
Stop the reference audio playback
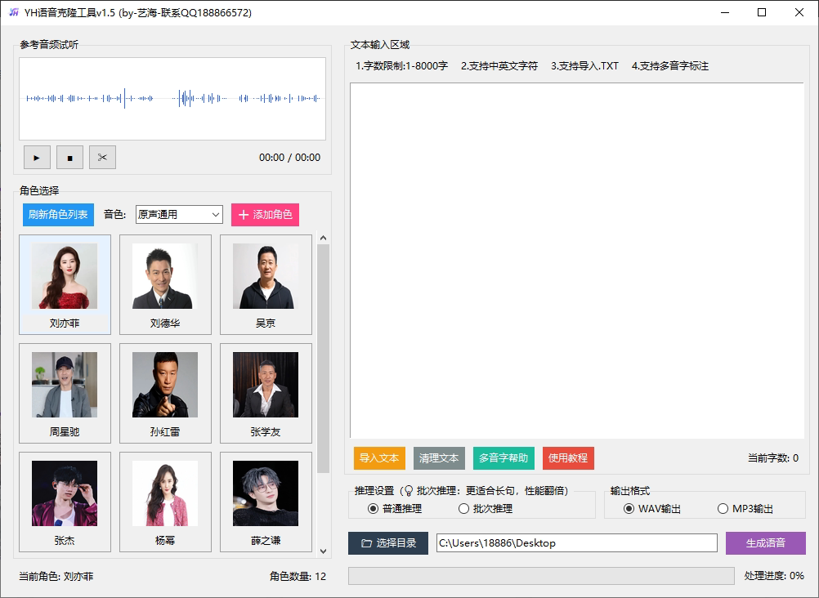pyautogui.click(x=69, y=157)
